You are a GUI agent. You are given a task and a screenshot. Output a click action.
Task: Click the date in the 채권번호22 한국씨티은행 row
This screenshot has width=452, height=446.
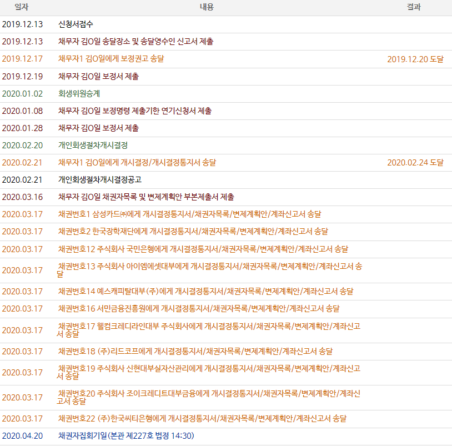(22, 419)
